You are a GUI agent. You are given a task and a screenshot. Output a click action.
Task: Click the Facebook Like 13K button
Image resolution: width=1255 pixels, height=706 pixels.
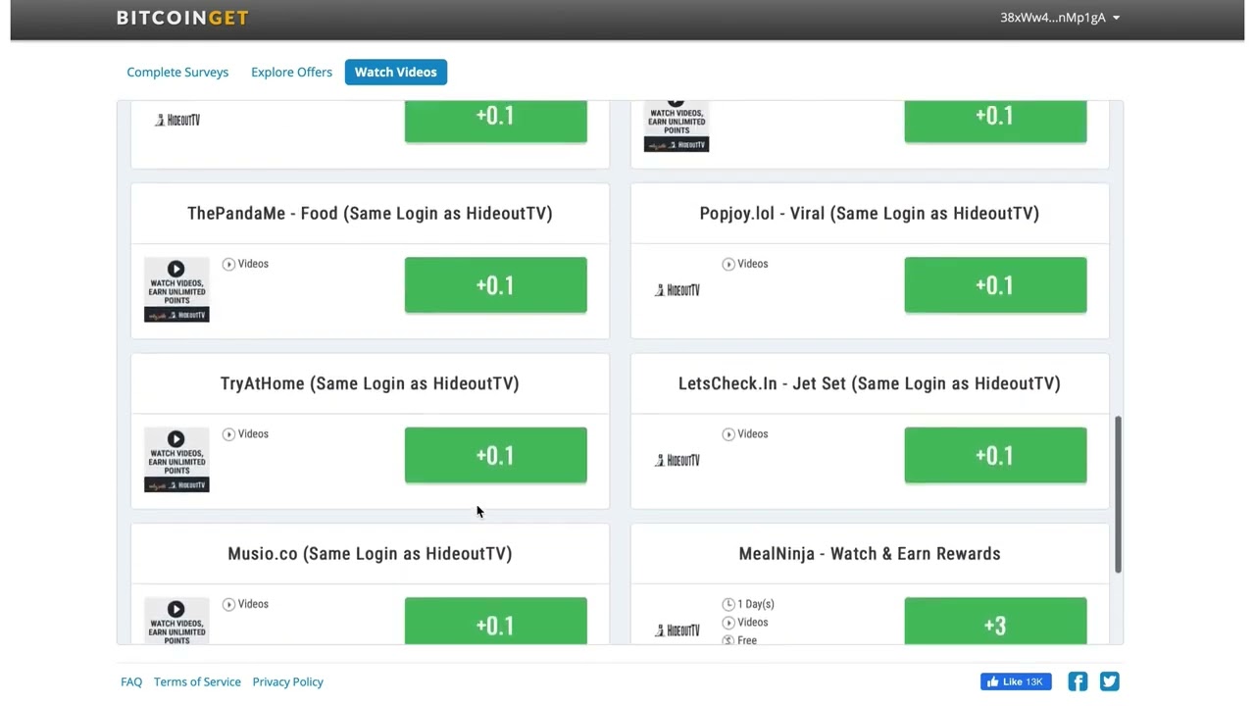[x=1016, y=681]
